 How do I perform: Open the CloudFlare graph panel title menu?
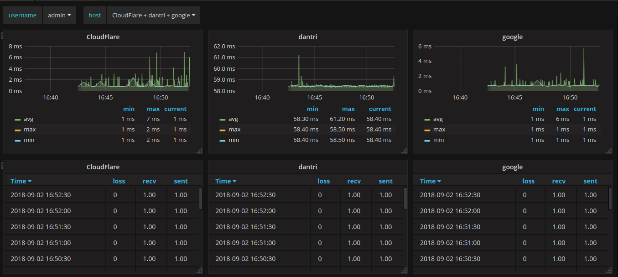point(103,37)
